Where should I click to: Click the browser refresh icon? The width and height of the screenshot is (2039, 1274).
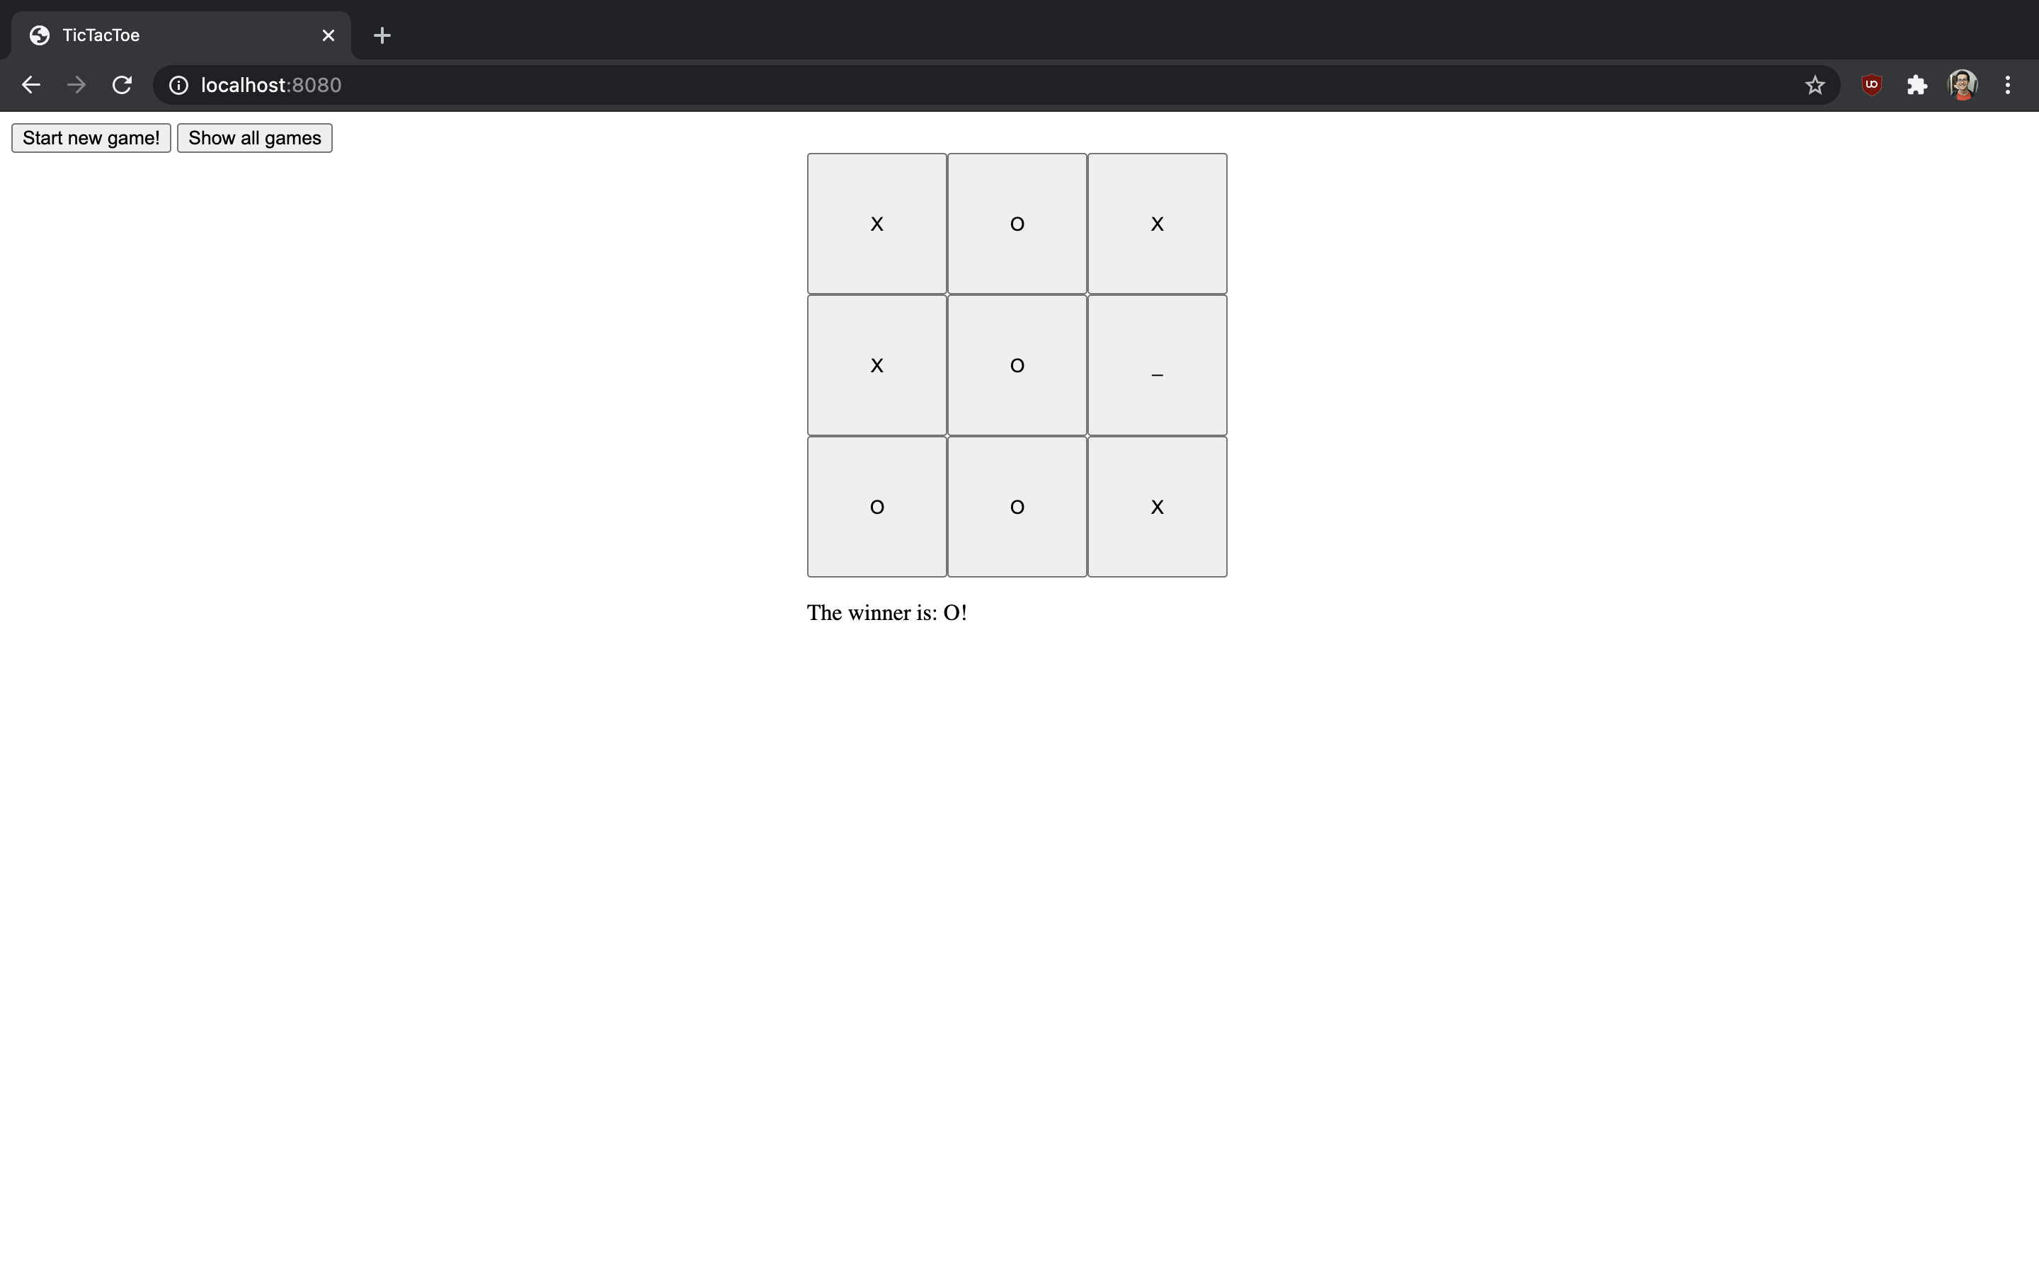click(123, 85)
